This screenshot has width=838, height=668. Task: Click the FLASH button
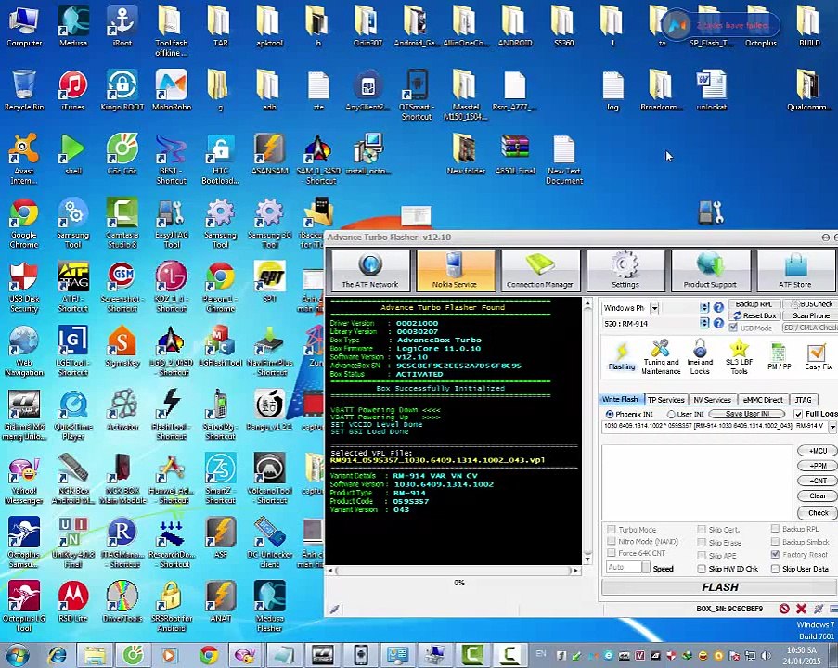pos(720,587)
